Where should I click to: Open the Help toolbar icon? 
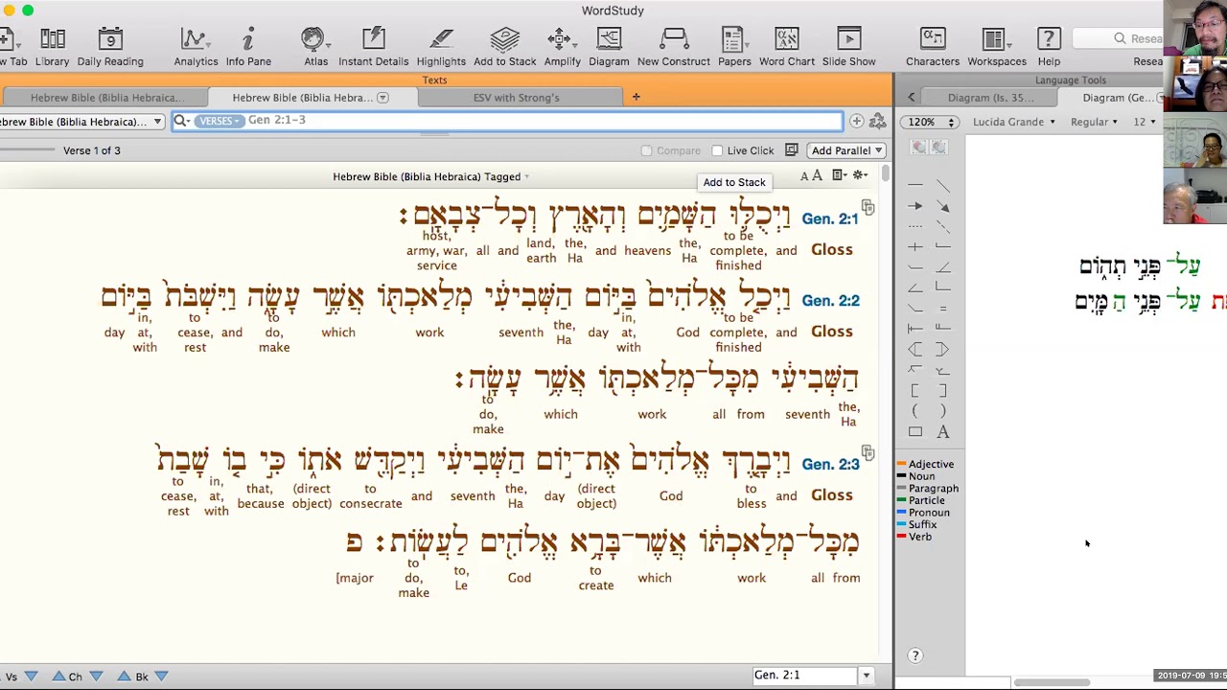[x=1049, y=46]
